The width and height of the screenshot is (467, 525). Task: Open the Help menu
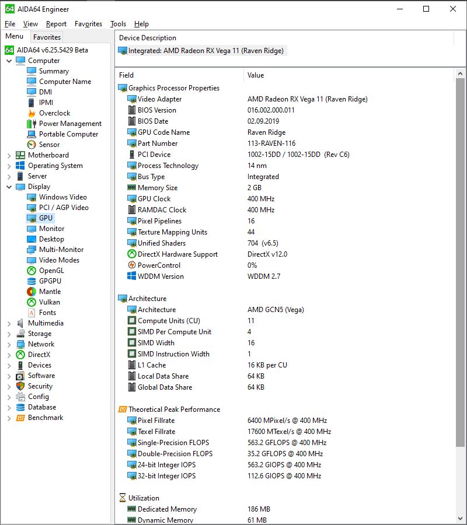point(141,24)
